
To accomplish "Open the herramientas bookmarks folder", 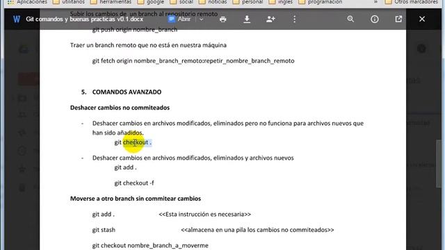I will click(x=111, y=2).
